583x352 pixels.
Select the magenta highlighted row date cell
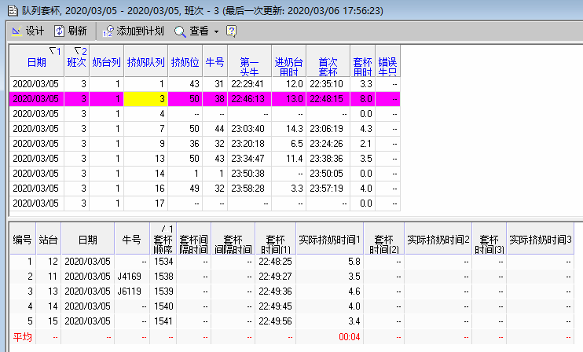[x=36, y=98]
